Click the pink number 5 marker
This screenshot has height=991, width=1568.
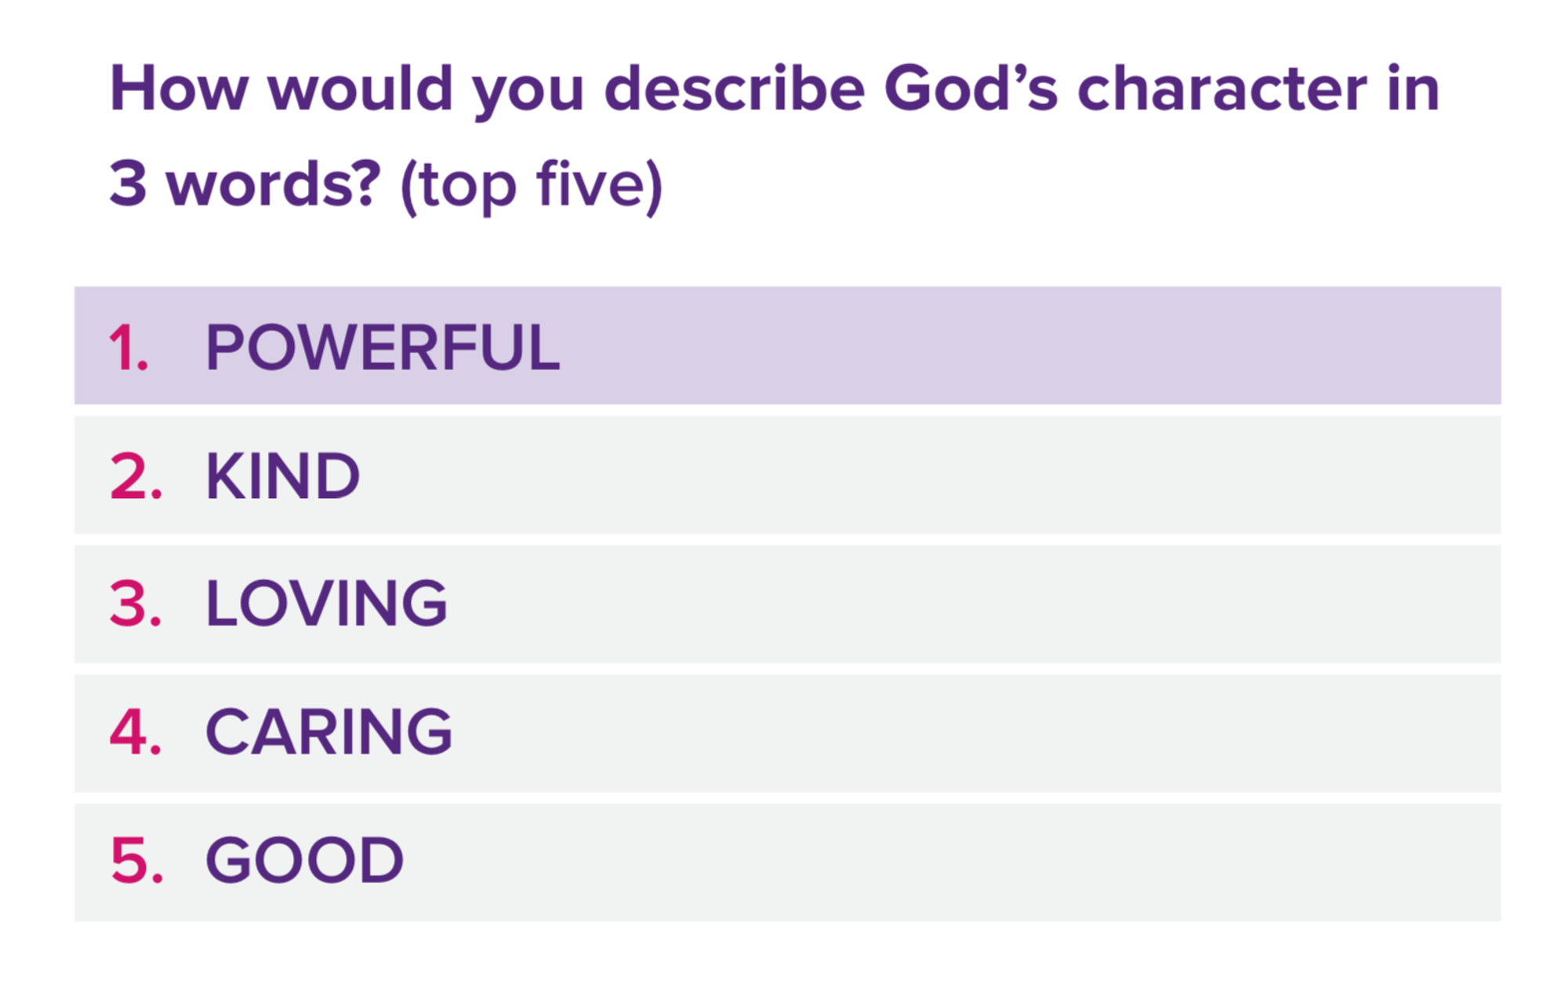(x=136, y=861)
